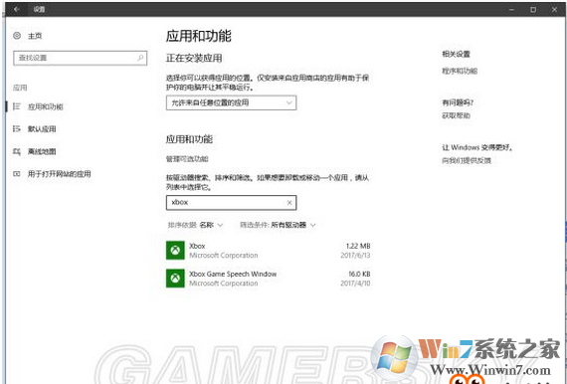Open 主页 in the sidebar

35,36
